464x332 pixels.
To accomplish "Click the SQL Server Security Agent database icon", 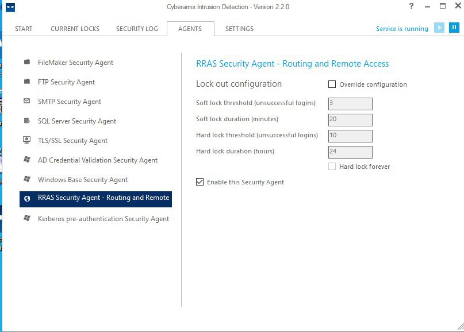I will pos(27,121).
